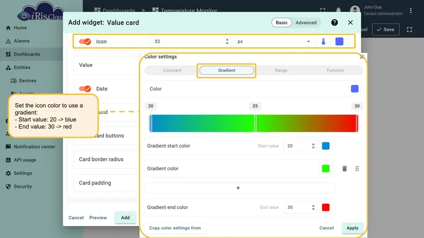
Task: Grab the drag handle dots next to Gradient color
Action: pos(357,169)
